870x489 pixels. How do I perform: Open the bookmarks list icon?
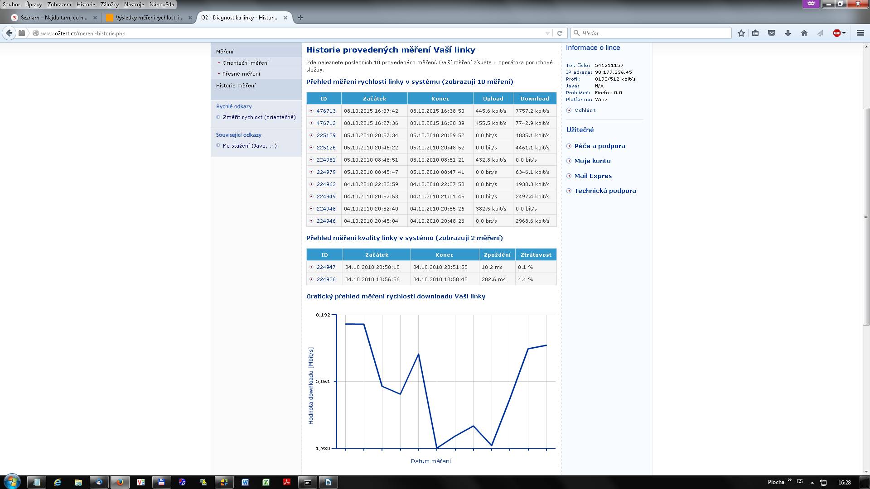[755, 33]
